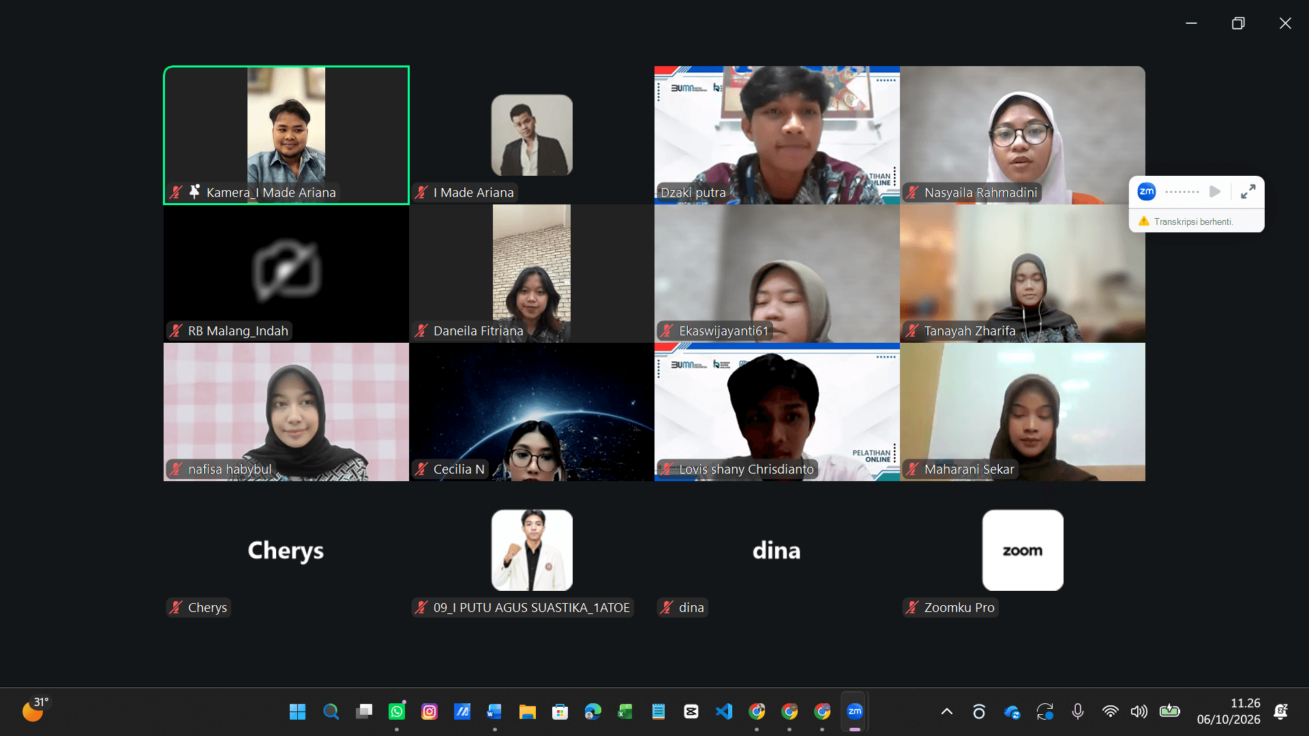The image size is (1309, 736).
Task: Open Excel from the taskbar
Action: (625, 711)
